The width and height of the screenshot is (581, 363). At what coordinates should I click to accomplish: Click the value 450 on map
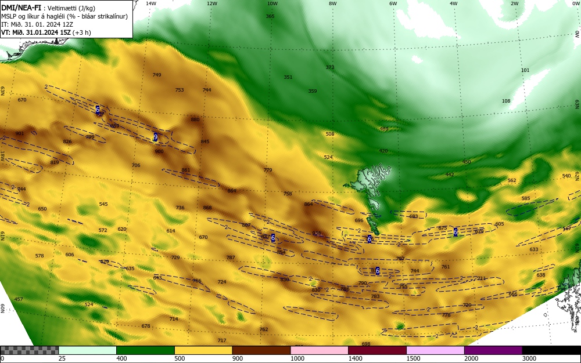pyautogui.click(x=466, y=162)
